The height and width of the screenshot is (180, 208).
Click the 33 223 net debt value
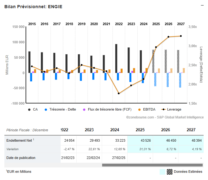pyautogui.click(x=120, y=140)
